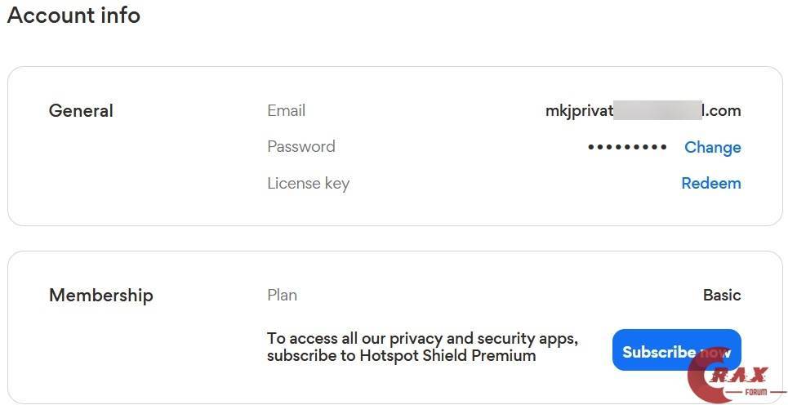The width and height of the screenshot is (788, 405).
Task: Click the Membership section title
Action: [x=100, y=296]
